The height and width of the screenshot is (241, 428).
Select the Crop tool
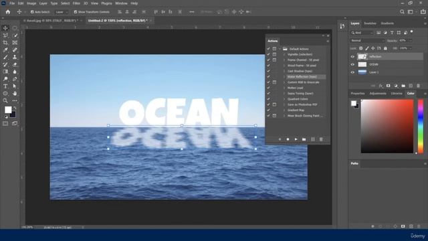(5, 43)
